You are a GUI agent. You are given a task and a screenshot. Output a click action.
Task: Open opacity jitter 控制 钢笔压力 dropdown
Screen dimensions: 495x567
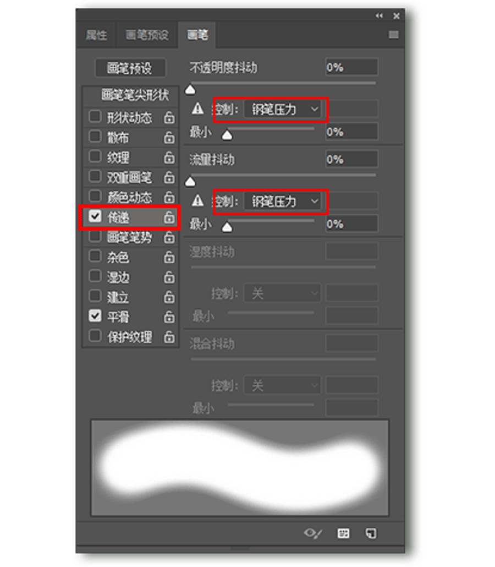283,109
